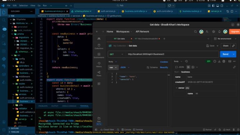Open VS Code Search activity icon
Screen dimensions: 240x135
pyautogui.click(x=4, y=20)
